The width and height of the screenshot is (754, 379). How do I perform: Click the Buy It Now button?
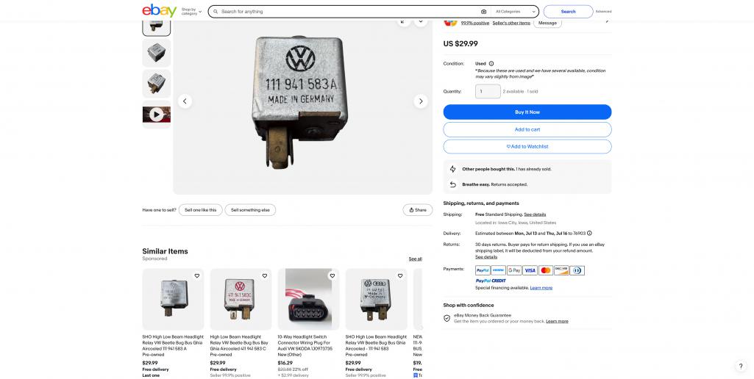point(527,112)
